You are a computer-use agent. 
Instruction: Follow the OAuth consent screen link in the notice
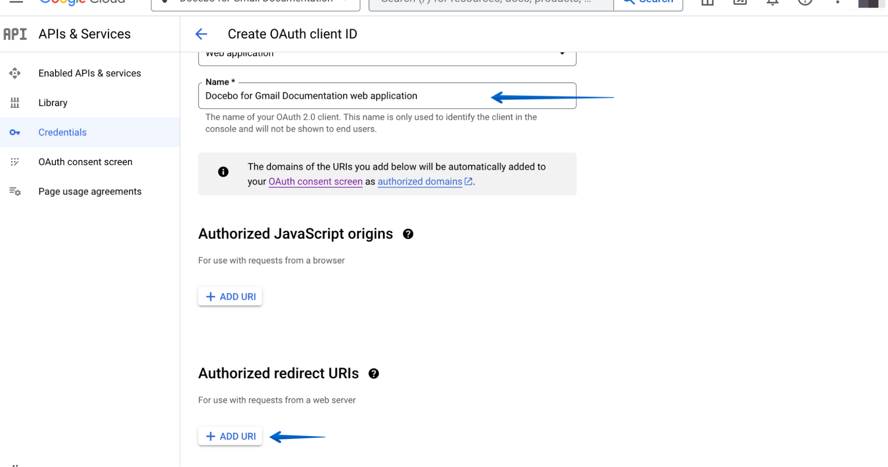[x=315, y=182]
